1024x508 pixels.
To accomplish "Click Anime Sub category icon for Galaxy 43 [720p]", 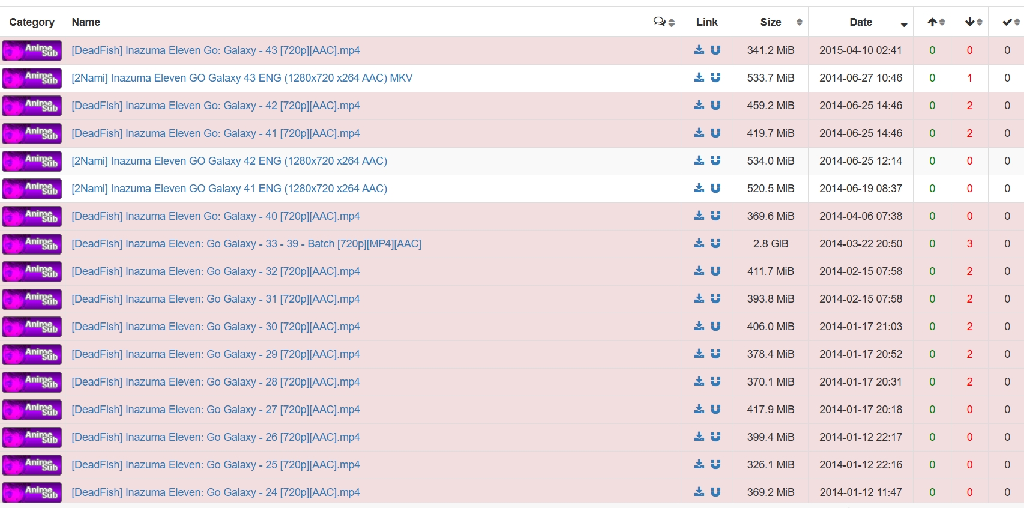I will click(32, 50).
